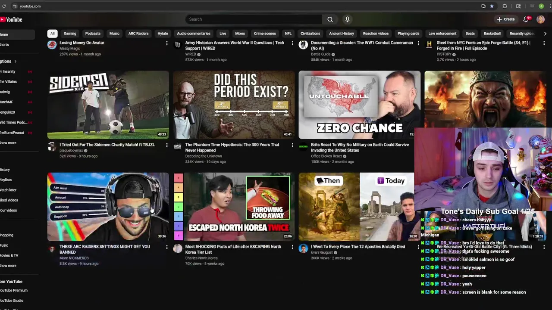Select the Playing cards filter chip
Viewport: 552px width, 310px height.
pos(408,34)
